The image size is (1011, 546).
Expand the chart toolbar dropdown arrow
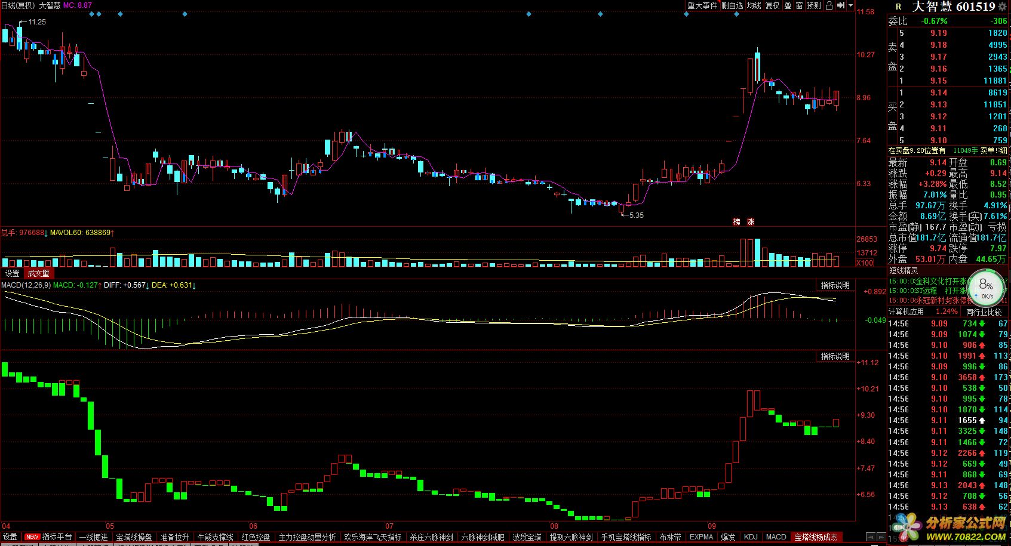tap(850, 5)
